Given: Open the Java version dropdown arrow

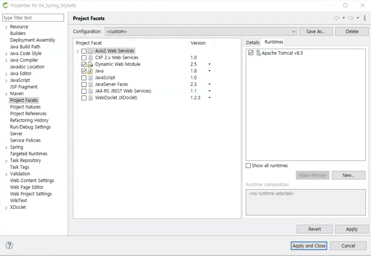Looking at the screenshot, I should point(209,71).
